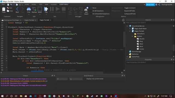Click Collapse All Folds action
The image size is (175, 98).
click(130, 14)
